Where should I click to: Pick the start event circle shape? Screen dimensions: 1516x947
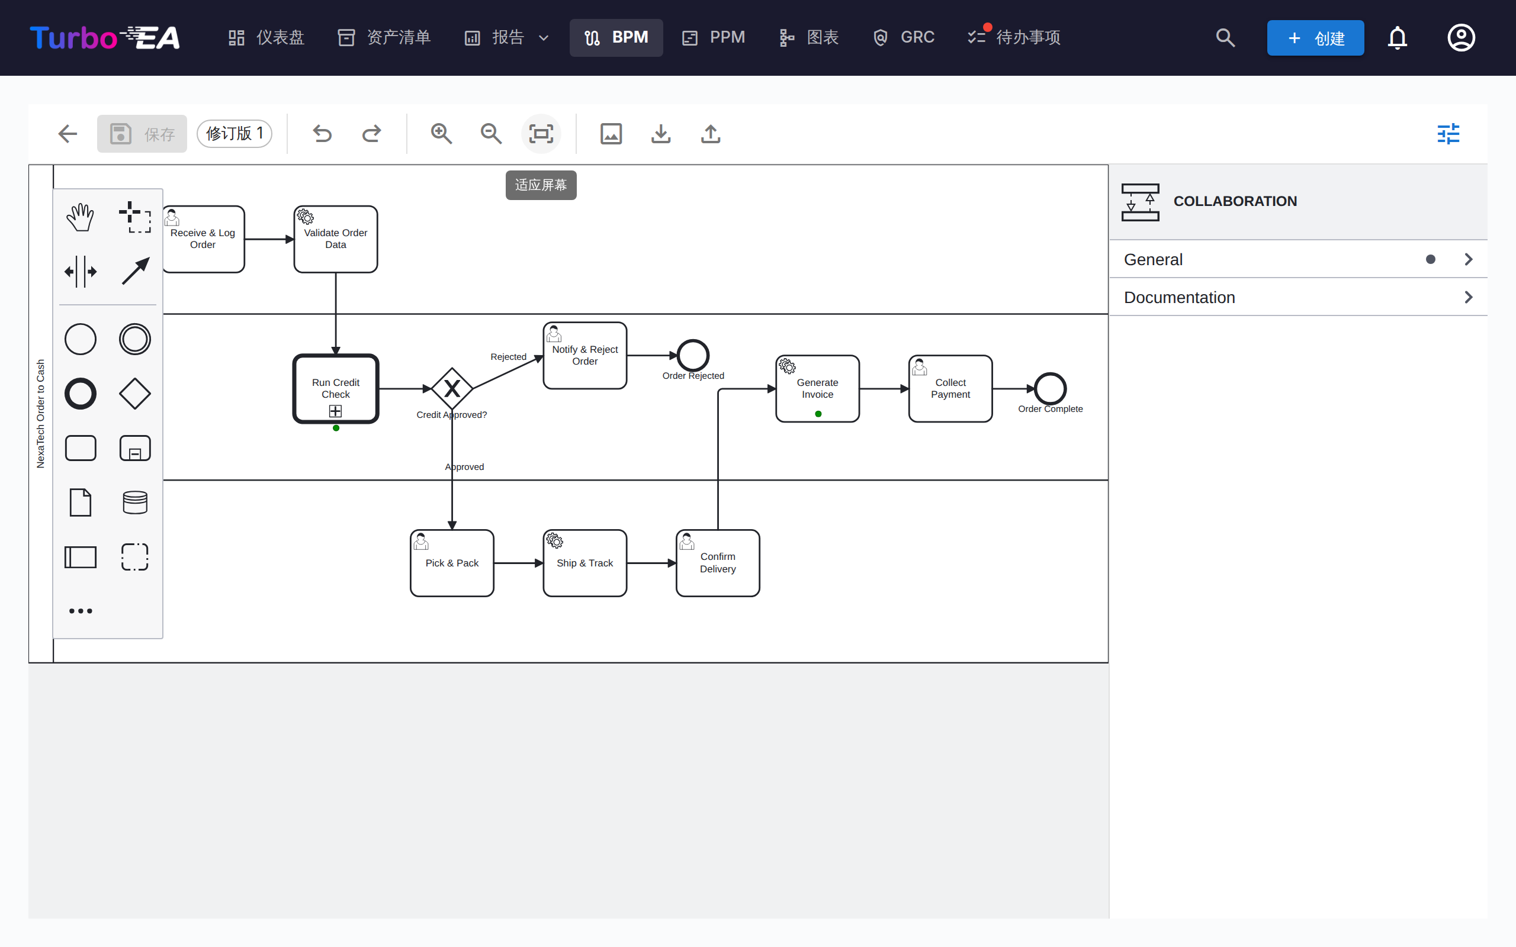pyautogui.click(x=80, y=340)
